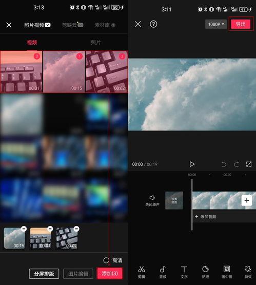The image size is (256, 285).
Task: Mute original sound with 关闭原声
Action: 152,201
